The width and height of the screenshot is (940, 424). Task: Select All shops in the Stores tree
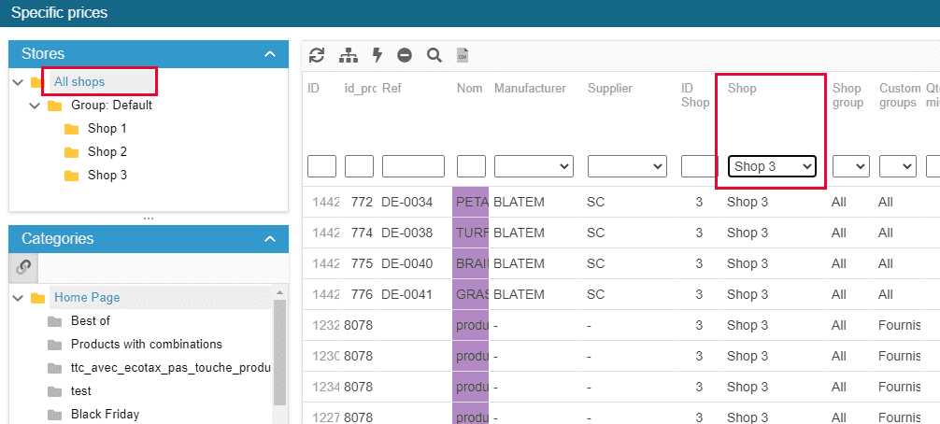click(79, 82)
